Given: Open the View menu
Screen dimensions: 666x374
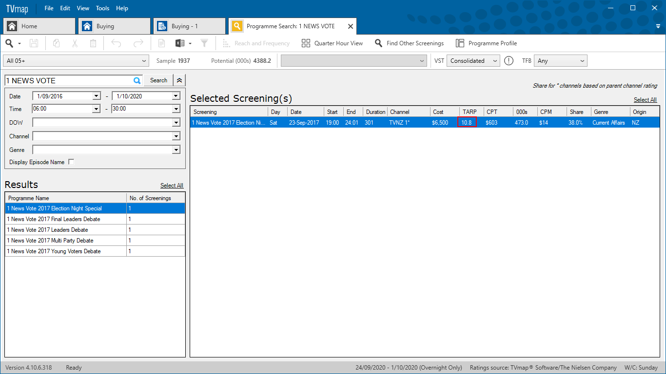Looking at the screenshot, I should (x=83, y=8).
